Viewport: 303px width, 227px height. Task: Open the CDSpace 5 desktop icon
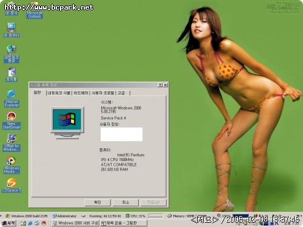(x=12, y=185)
